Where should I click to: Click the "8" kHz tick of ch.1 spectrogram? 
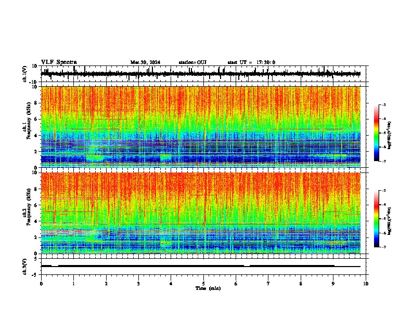[x=36, y=103]
